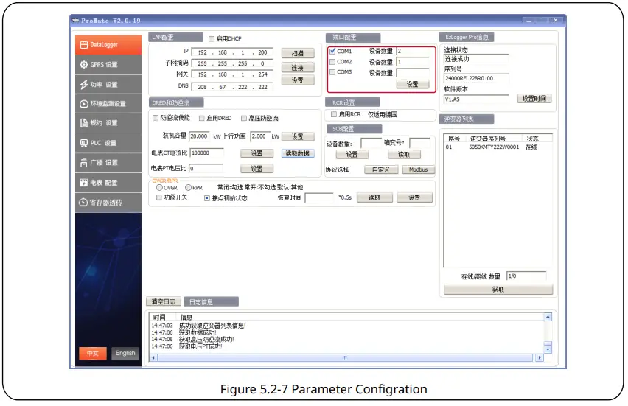Check the COM3 port checkbox

[x=332, y=72]
